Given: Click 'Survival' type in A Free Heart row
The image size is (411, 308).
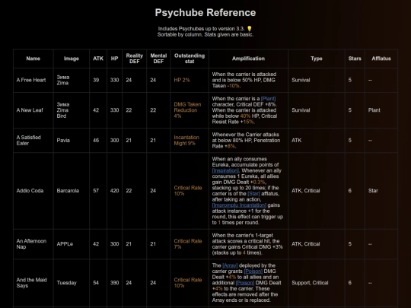Looking at the screenshot, I should tap(301, 80).
